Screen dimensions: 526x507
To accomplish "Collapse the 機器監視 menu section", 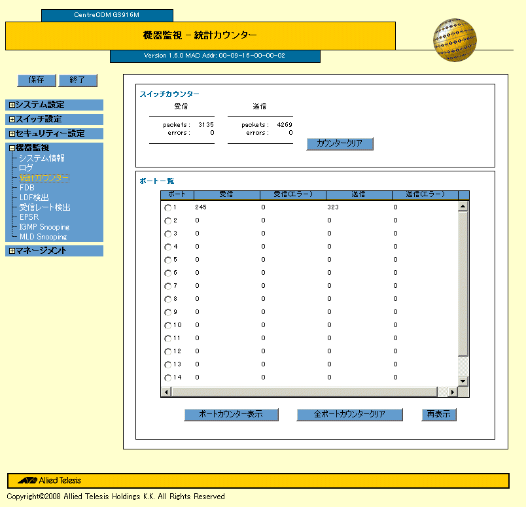I will [x=12, y=149].
